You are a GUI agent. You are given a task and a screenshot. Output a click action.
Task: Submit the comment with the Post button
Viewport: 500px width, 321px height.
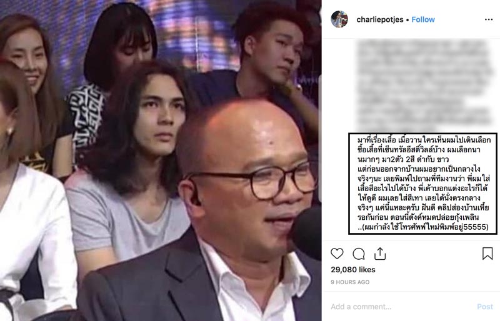coord(485,307)
